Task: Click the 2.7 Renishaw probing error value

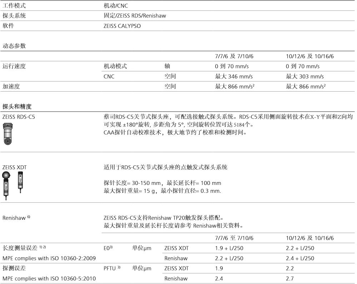Action: 290,278
